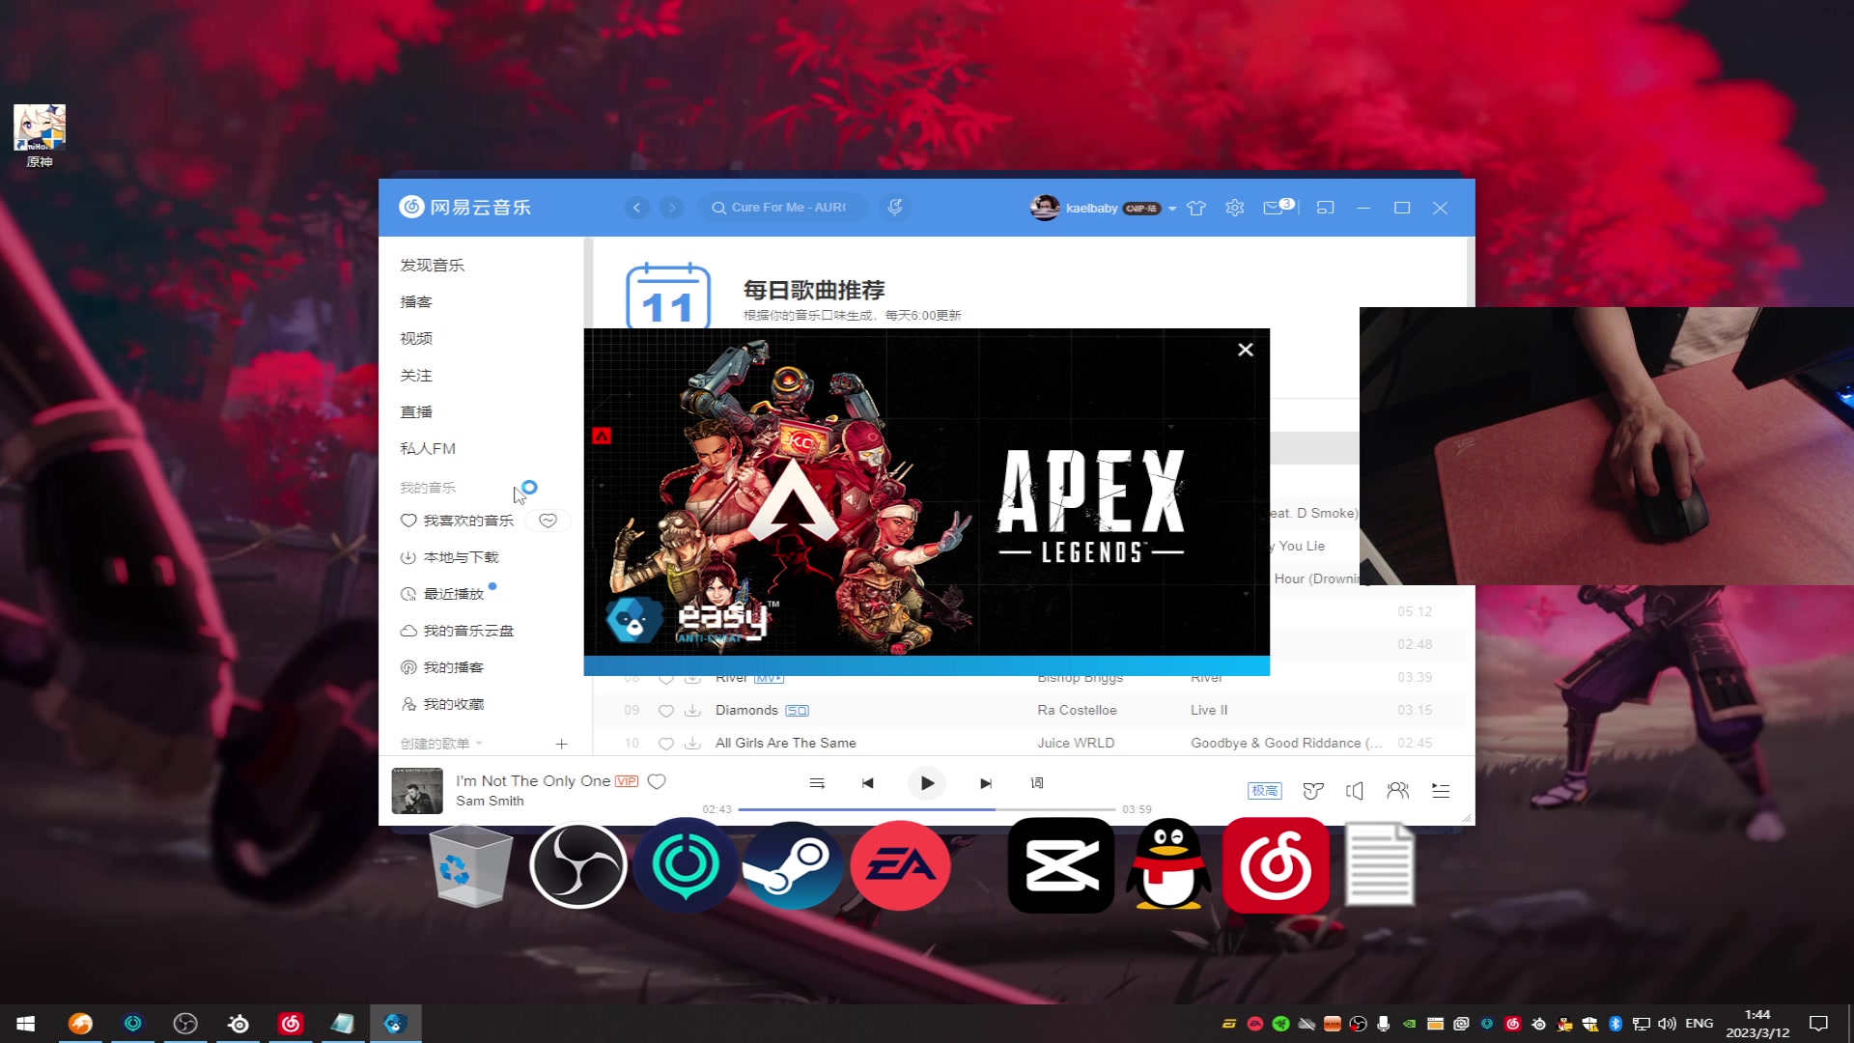
Task: Seek in the song progress bar
Action: [x=927, y=809]
